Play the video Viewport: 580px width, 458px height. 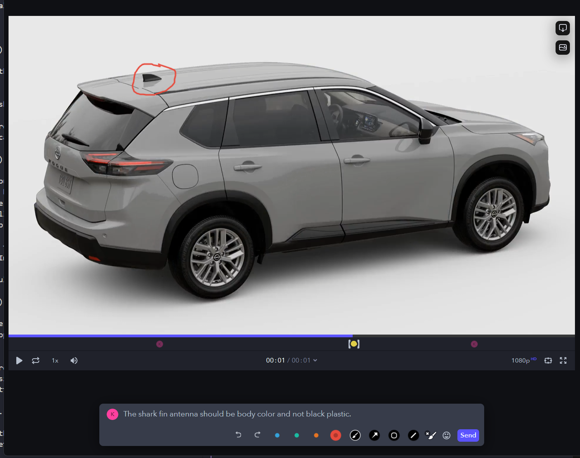[x=19, y=361]
